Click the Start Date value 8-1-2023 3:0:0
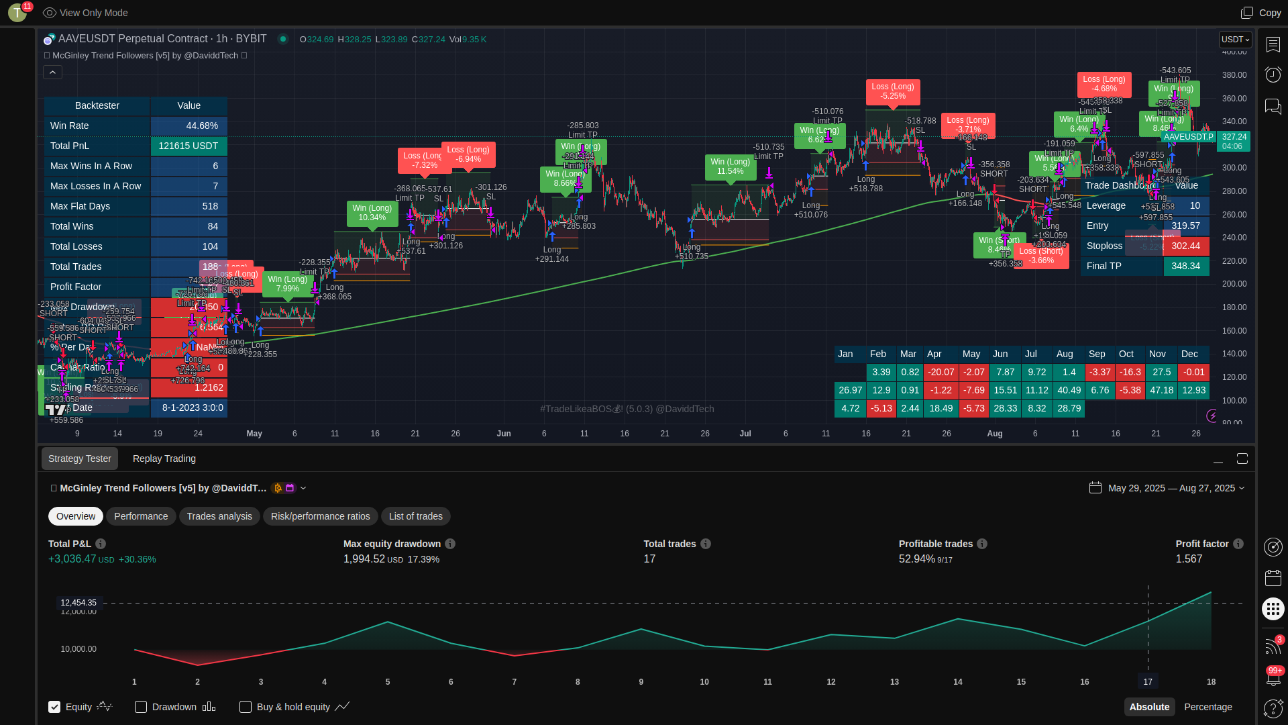Image resolution: width=1288 pixels, height=725 pixels. (189, 407)
